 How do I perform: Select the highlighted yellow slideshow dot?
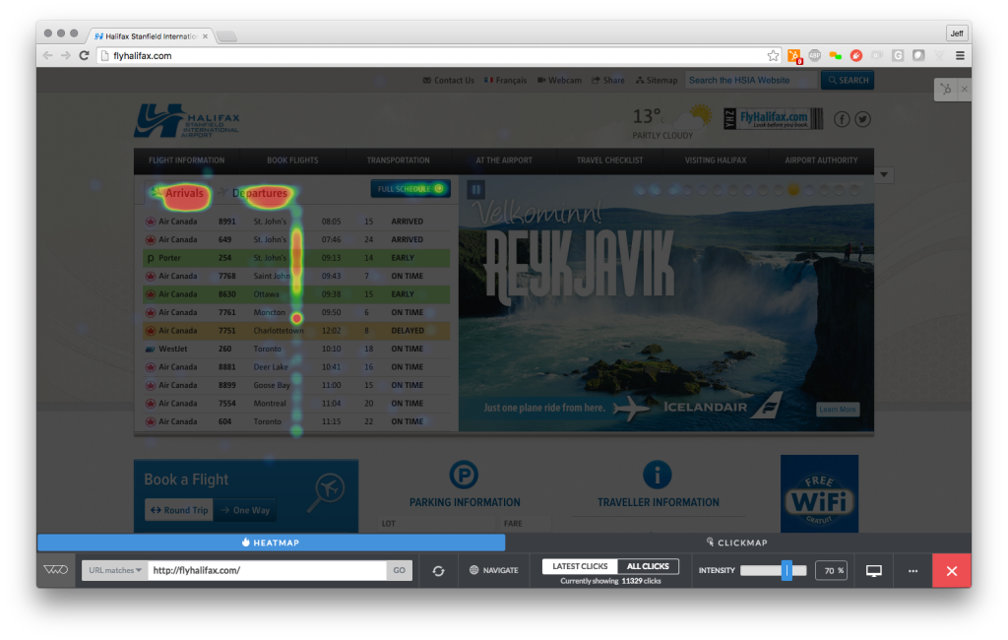(x=794, y=190)
